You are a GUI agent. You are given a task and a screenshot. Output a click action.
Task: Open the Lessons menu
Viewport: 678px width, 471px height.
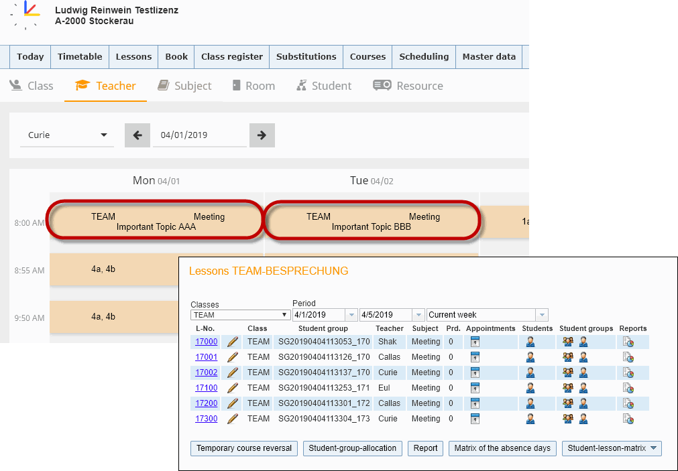[133, 56]
